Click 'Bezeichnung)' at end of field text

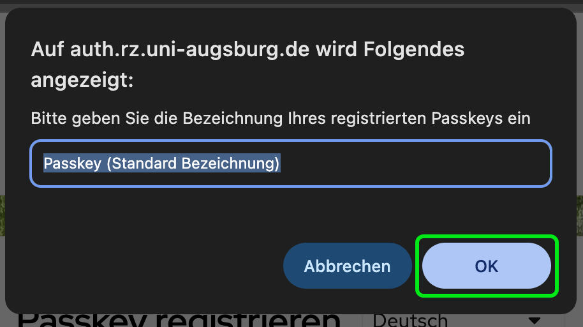(x=230, y=163)
